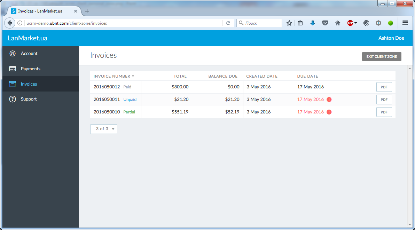Open the Firefox downloads arrow icon
Screen dimensions: 415x230
click(x=313, y=23)
